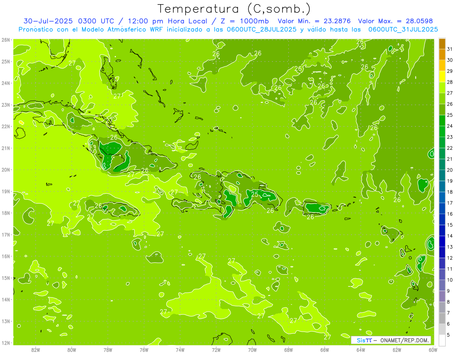Screen dimensions: 460x355
Task: Click the 'Temperatura (C,somb.)' chart title
Action: (x=234, y=9)
